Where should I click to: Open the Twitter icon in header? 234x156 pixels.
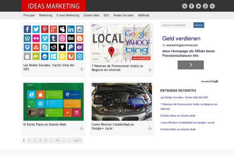click(x=199, y=6)
